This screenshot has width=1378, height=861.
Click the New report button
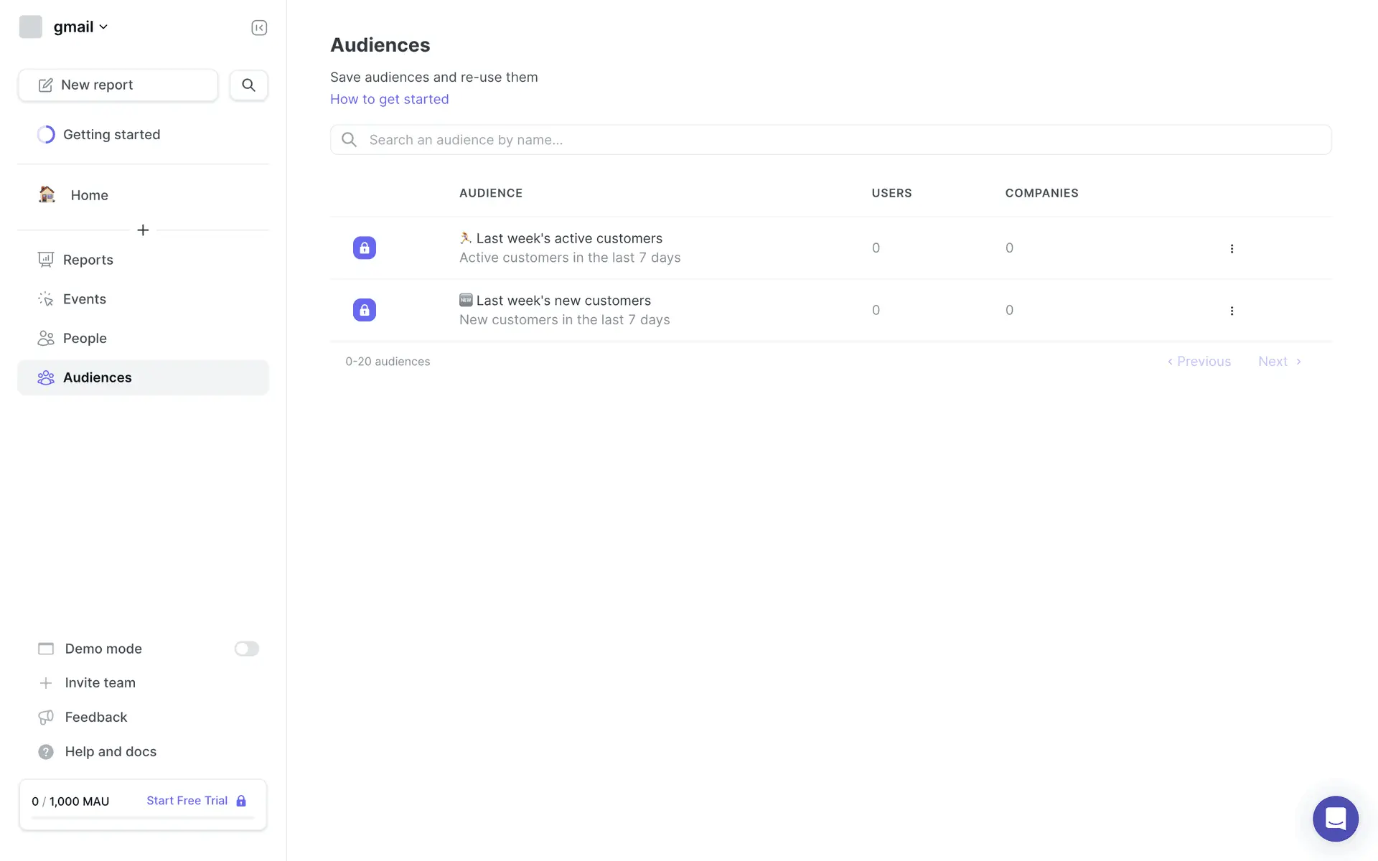(118, 85)
